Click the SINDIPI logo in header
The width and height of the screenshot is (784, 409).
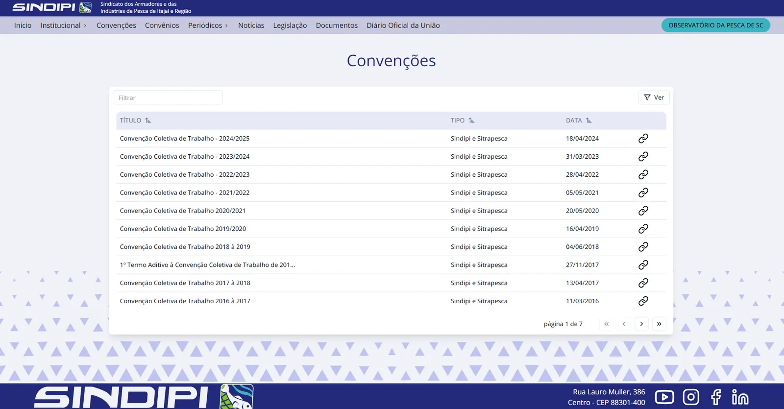point(52,7)
